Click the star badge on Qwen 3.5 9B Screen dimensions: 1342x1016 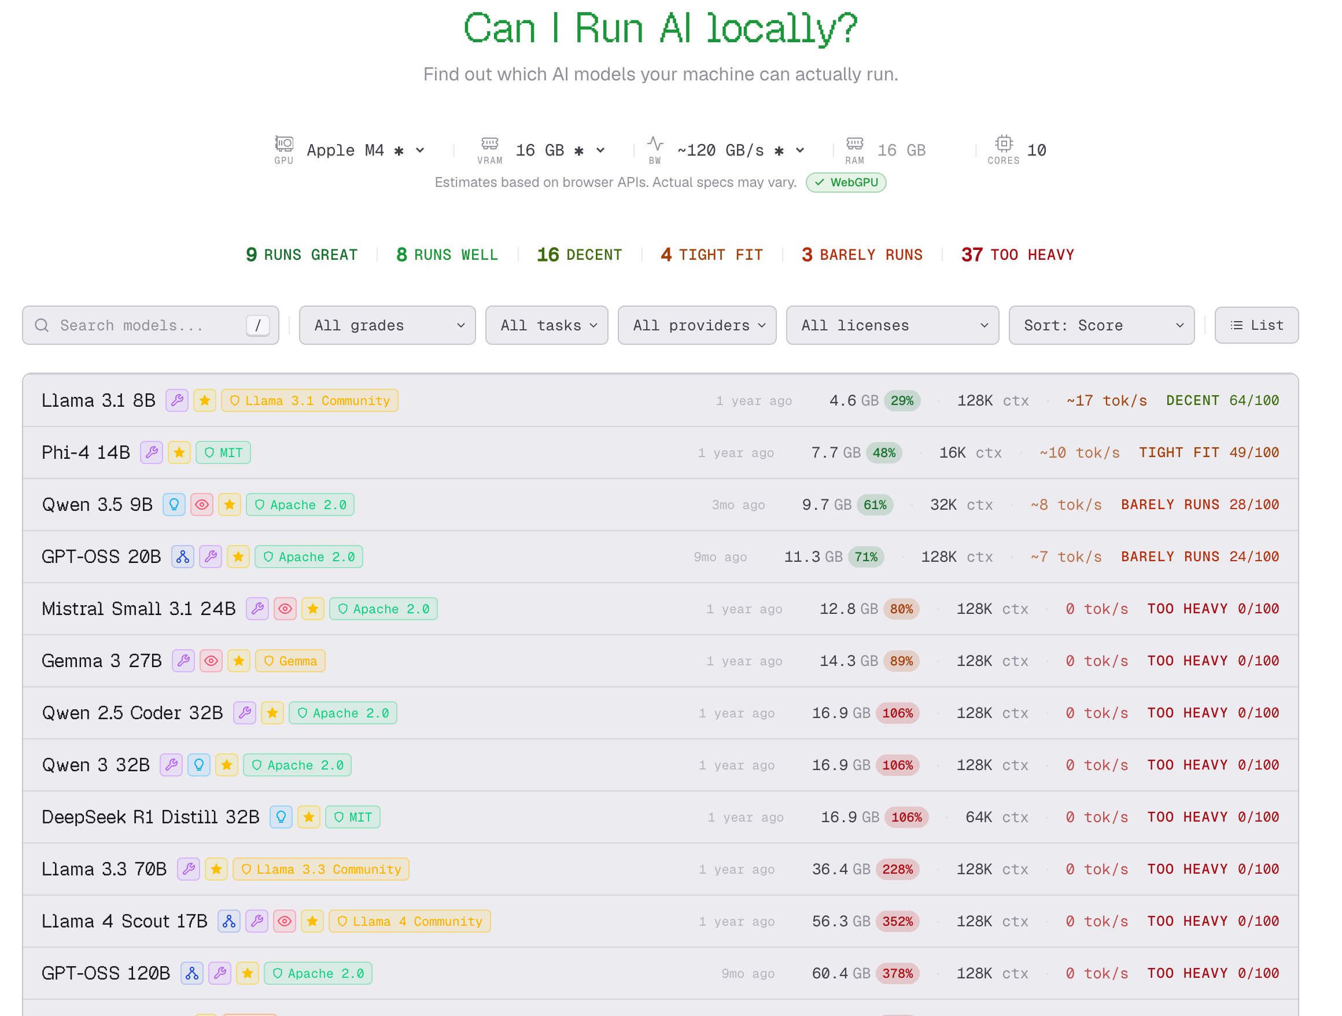click(230, 505)
